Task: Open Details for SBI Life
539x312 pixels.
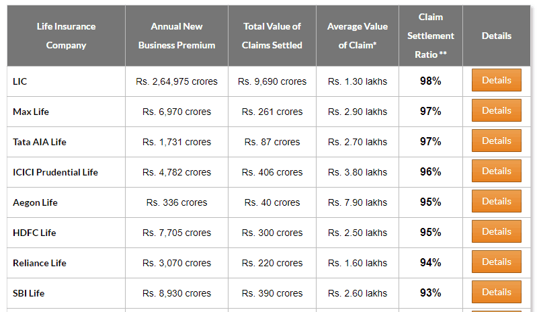Action: tap(497, 292)
